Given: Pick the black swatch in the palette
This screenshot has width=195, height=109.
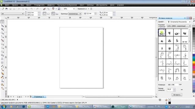Looking at the screenshot, I should coord(194,29).
